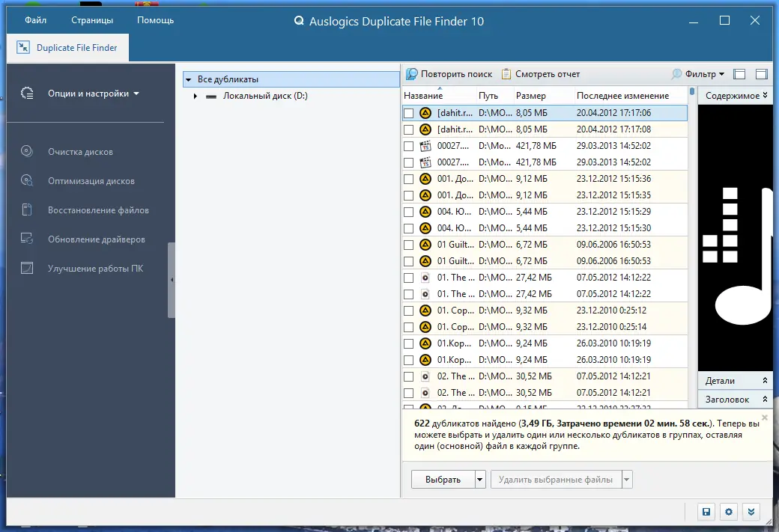The image size is (779, 532).
Task: Click the Улучшение работы ПК icon
Action: [x=27, y=269]
